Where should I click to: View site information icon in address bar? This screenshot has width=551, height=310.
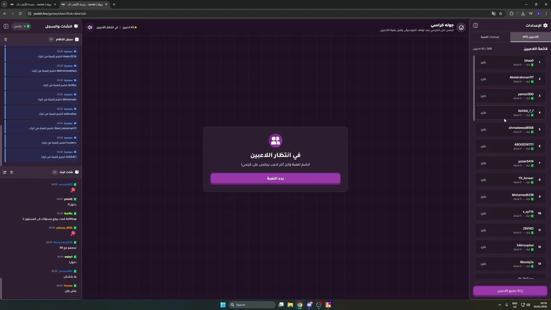[x=29, y=13]
